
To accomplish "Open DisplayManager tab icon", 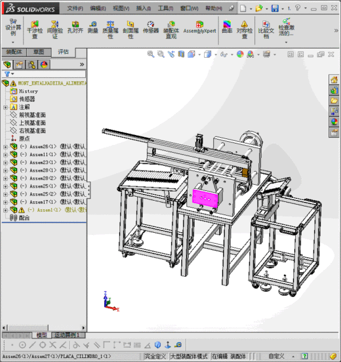I will (44, 65).
